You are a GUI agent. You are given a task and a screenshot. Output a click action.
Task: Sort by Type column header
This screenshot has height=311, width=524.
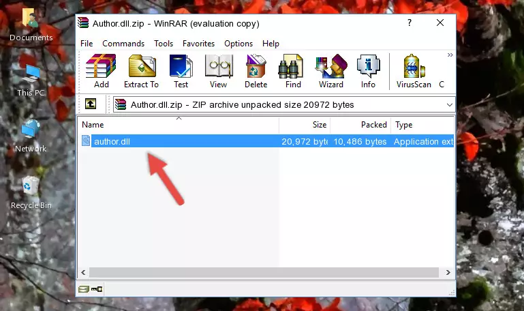click(422, 125)
